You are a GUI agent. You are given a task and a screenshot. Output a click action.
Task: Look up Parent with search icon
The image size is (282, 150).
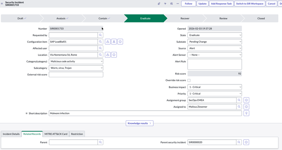coord(100,142)
